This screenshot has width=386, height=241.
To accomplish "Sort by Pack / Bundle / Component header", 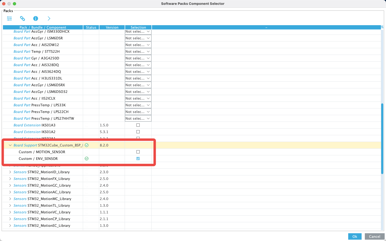I will [43, 27].
